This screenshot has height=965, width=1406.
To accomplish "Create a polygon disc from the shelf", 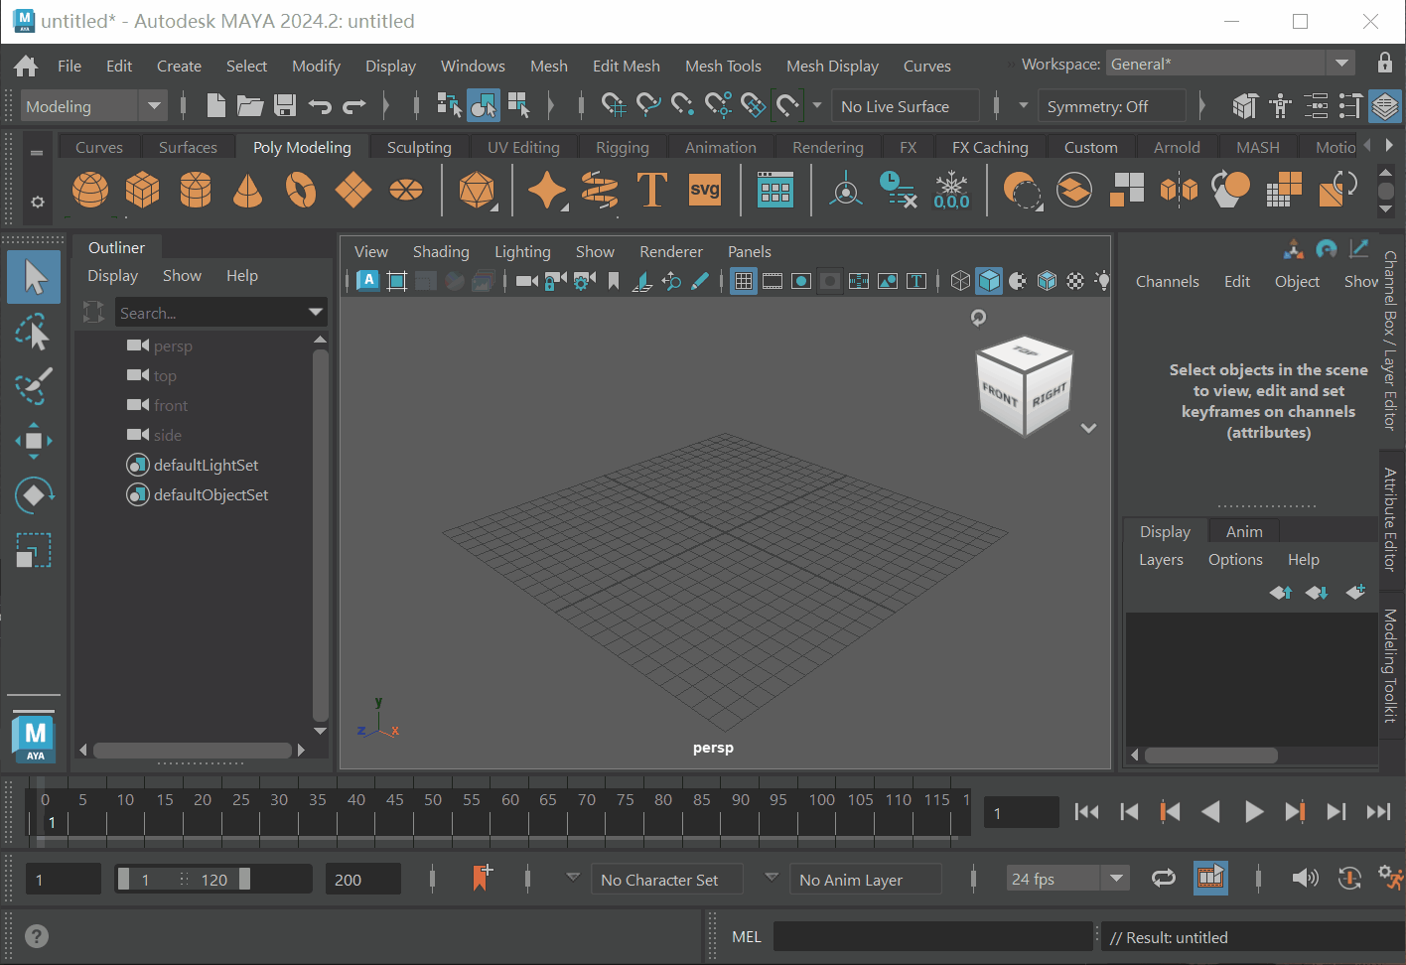I will point(405,189).
